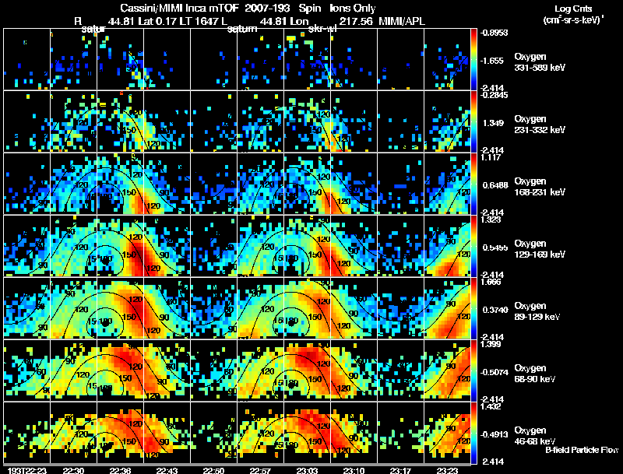
Task: Select the 'Oxygen 68-90 keV' row label
Action: click(535, 374)
